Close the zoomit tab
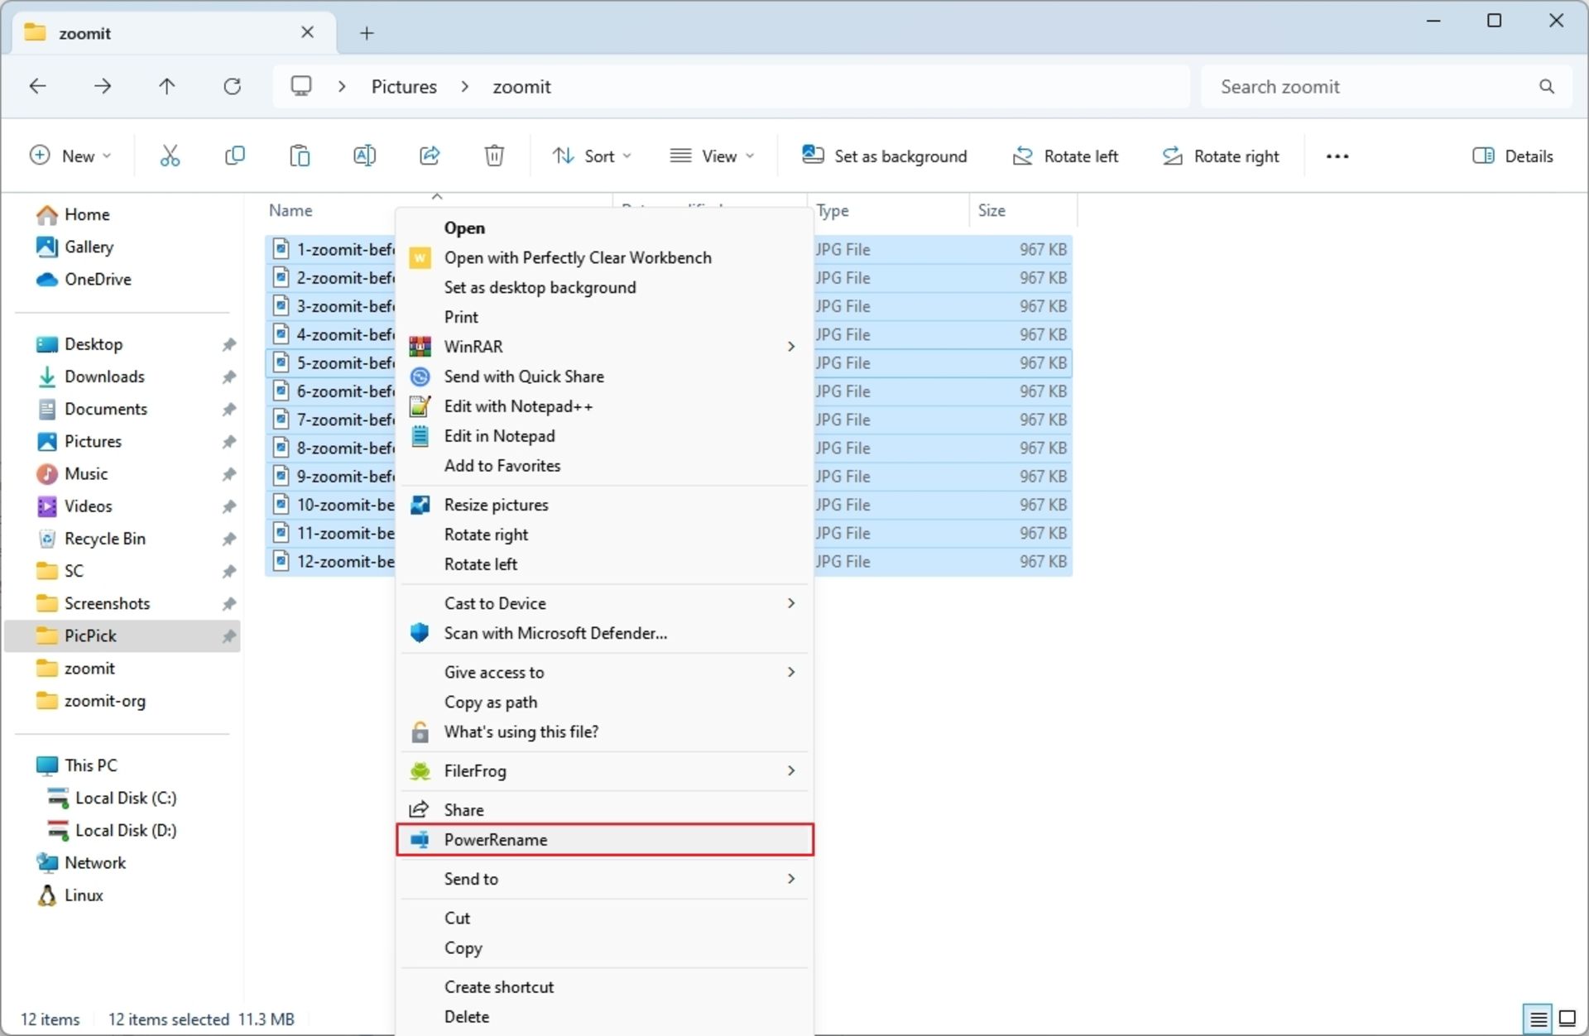Screen dimensions: 1589x1036 coord(307,32)
